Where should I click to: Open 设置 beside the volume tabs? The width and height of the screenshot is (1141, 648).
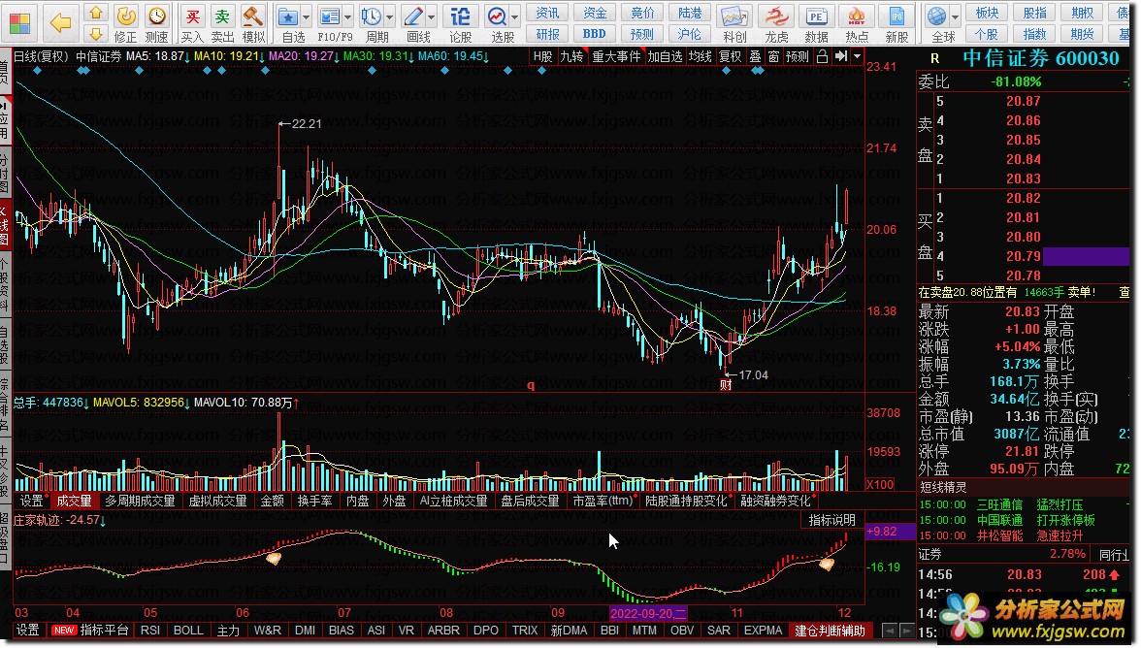(x=31, y=501)
